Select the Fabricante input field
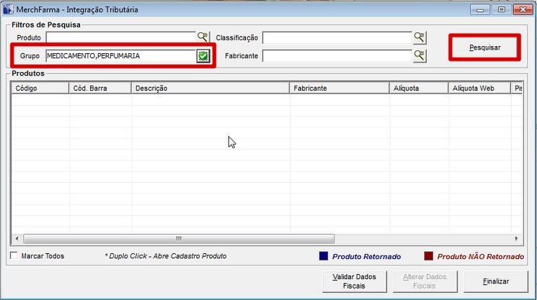This screenshot has width=537, height=300. [337, 55]
